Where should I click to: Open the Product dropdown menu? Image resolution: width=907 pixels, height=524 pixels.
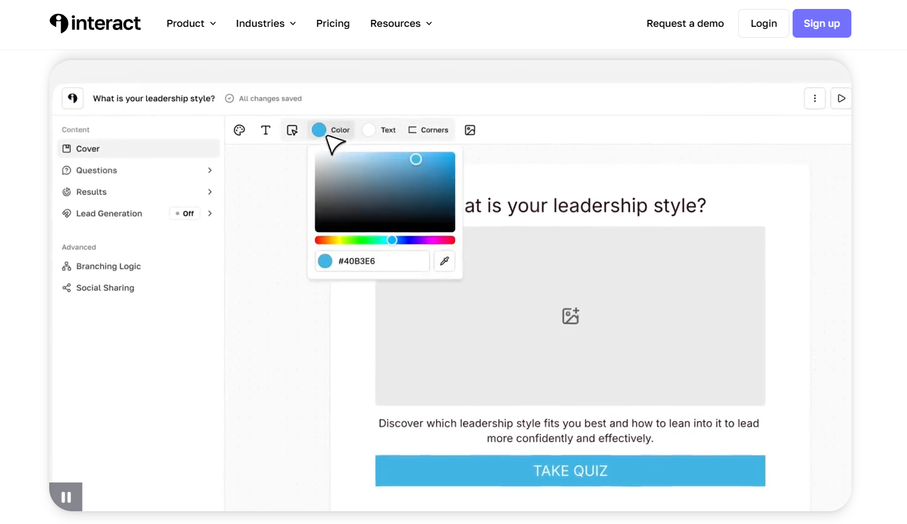point(191,24)
